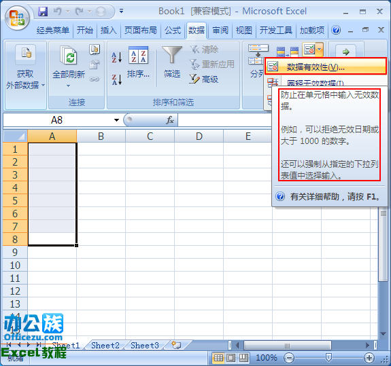Click the green arrow ribbon icon
This screenshot has width=391, height=366.
[x=345, y=52]
